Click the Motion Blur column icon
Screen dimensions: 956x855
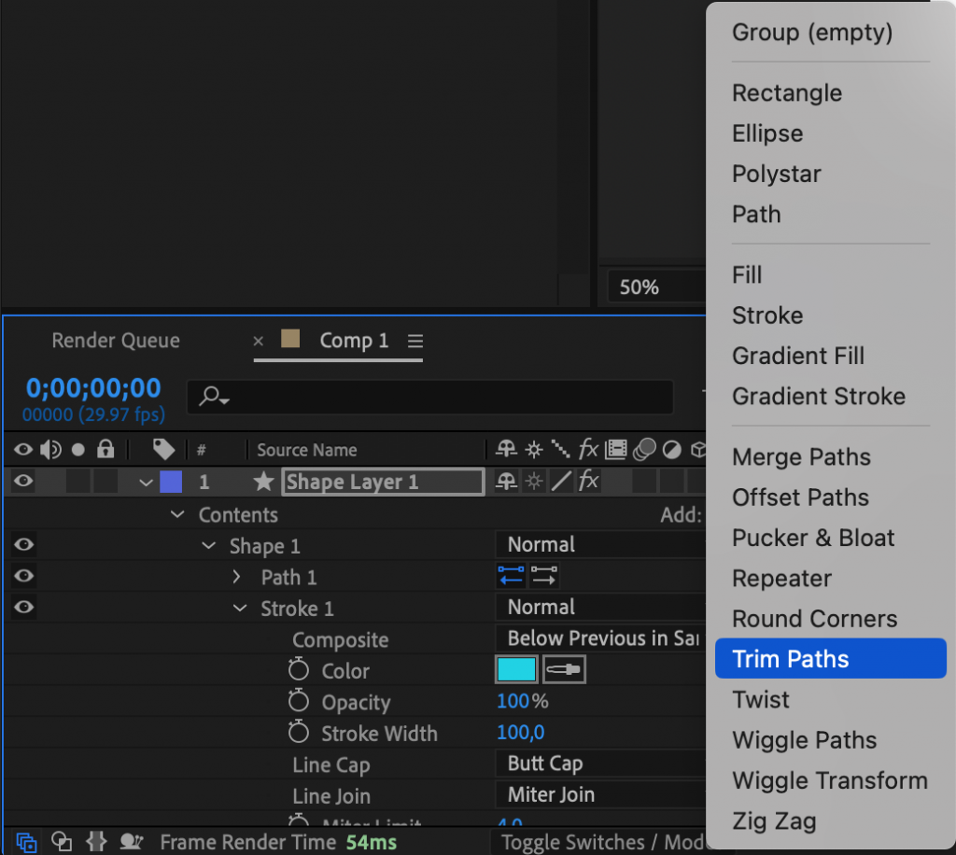[x=645, y=450]
